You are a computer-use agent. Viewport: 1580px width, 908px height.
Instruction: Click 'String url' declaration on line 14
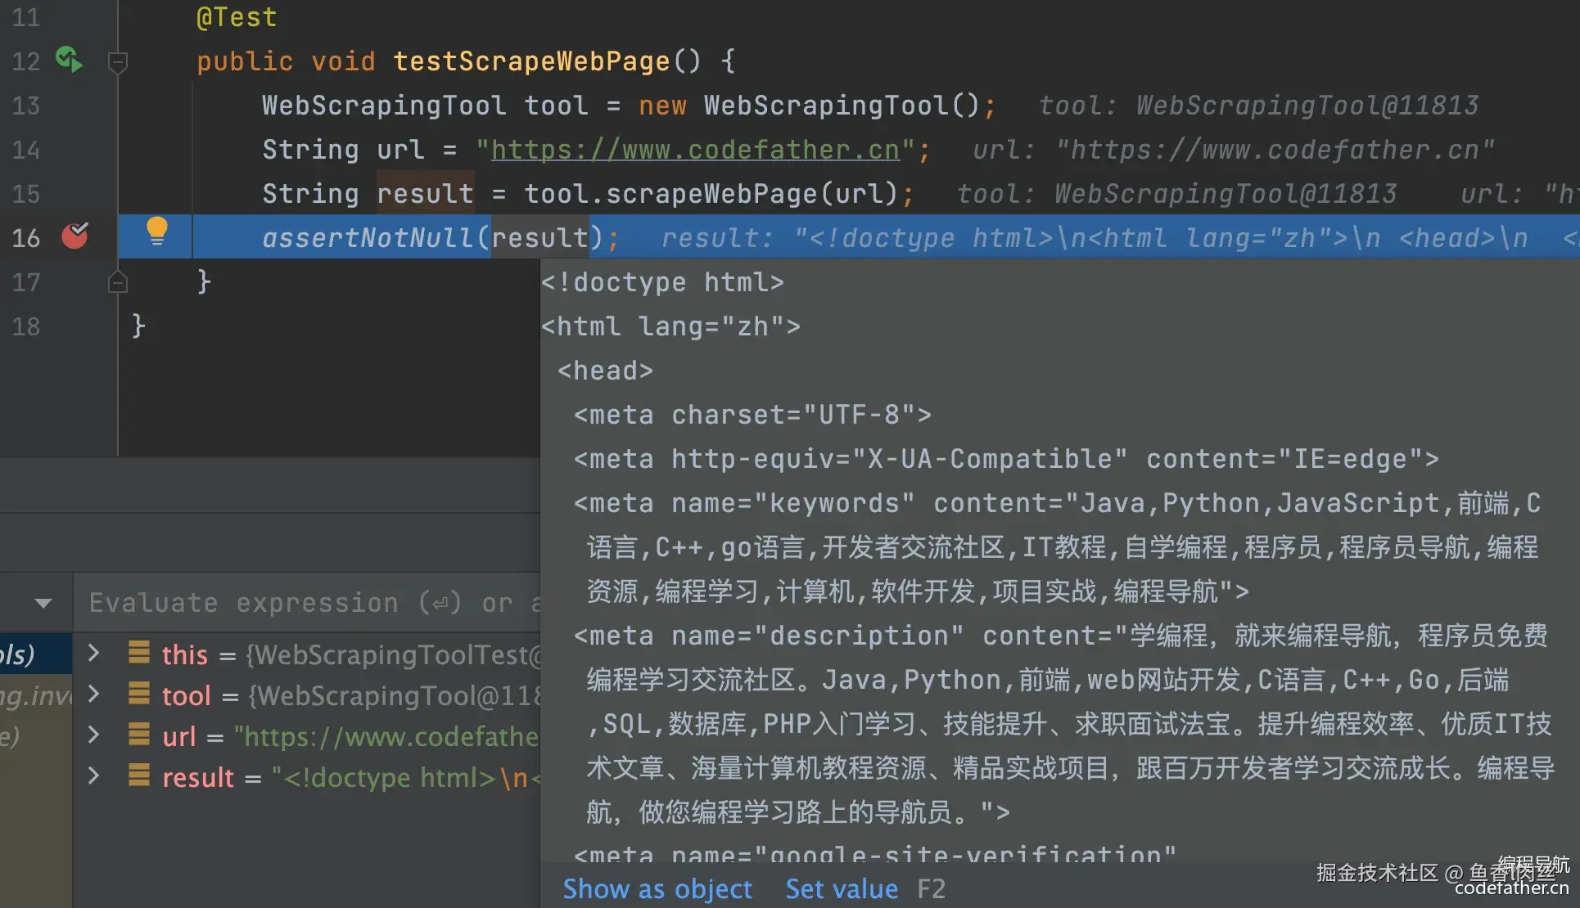click(x=343, y=150)
